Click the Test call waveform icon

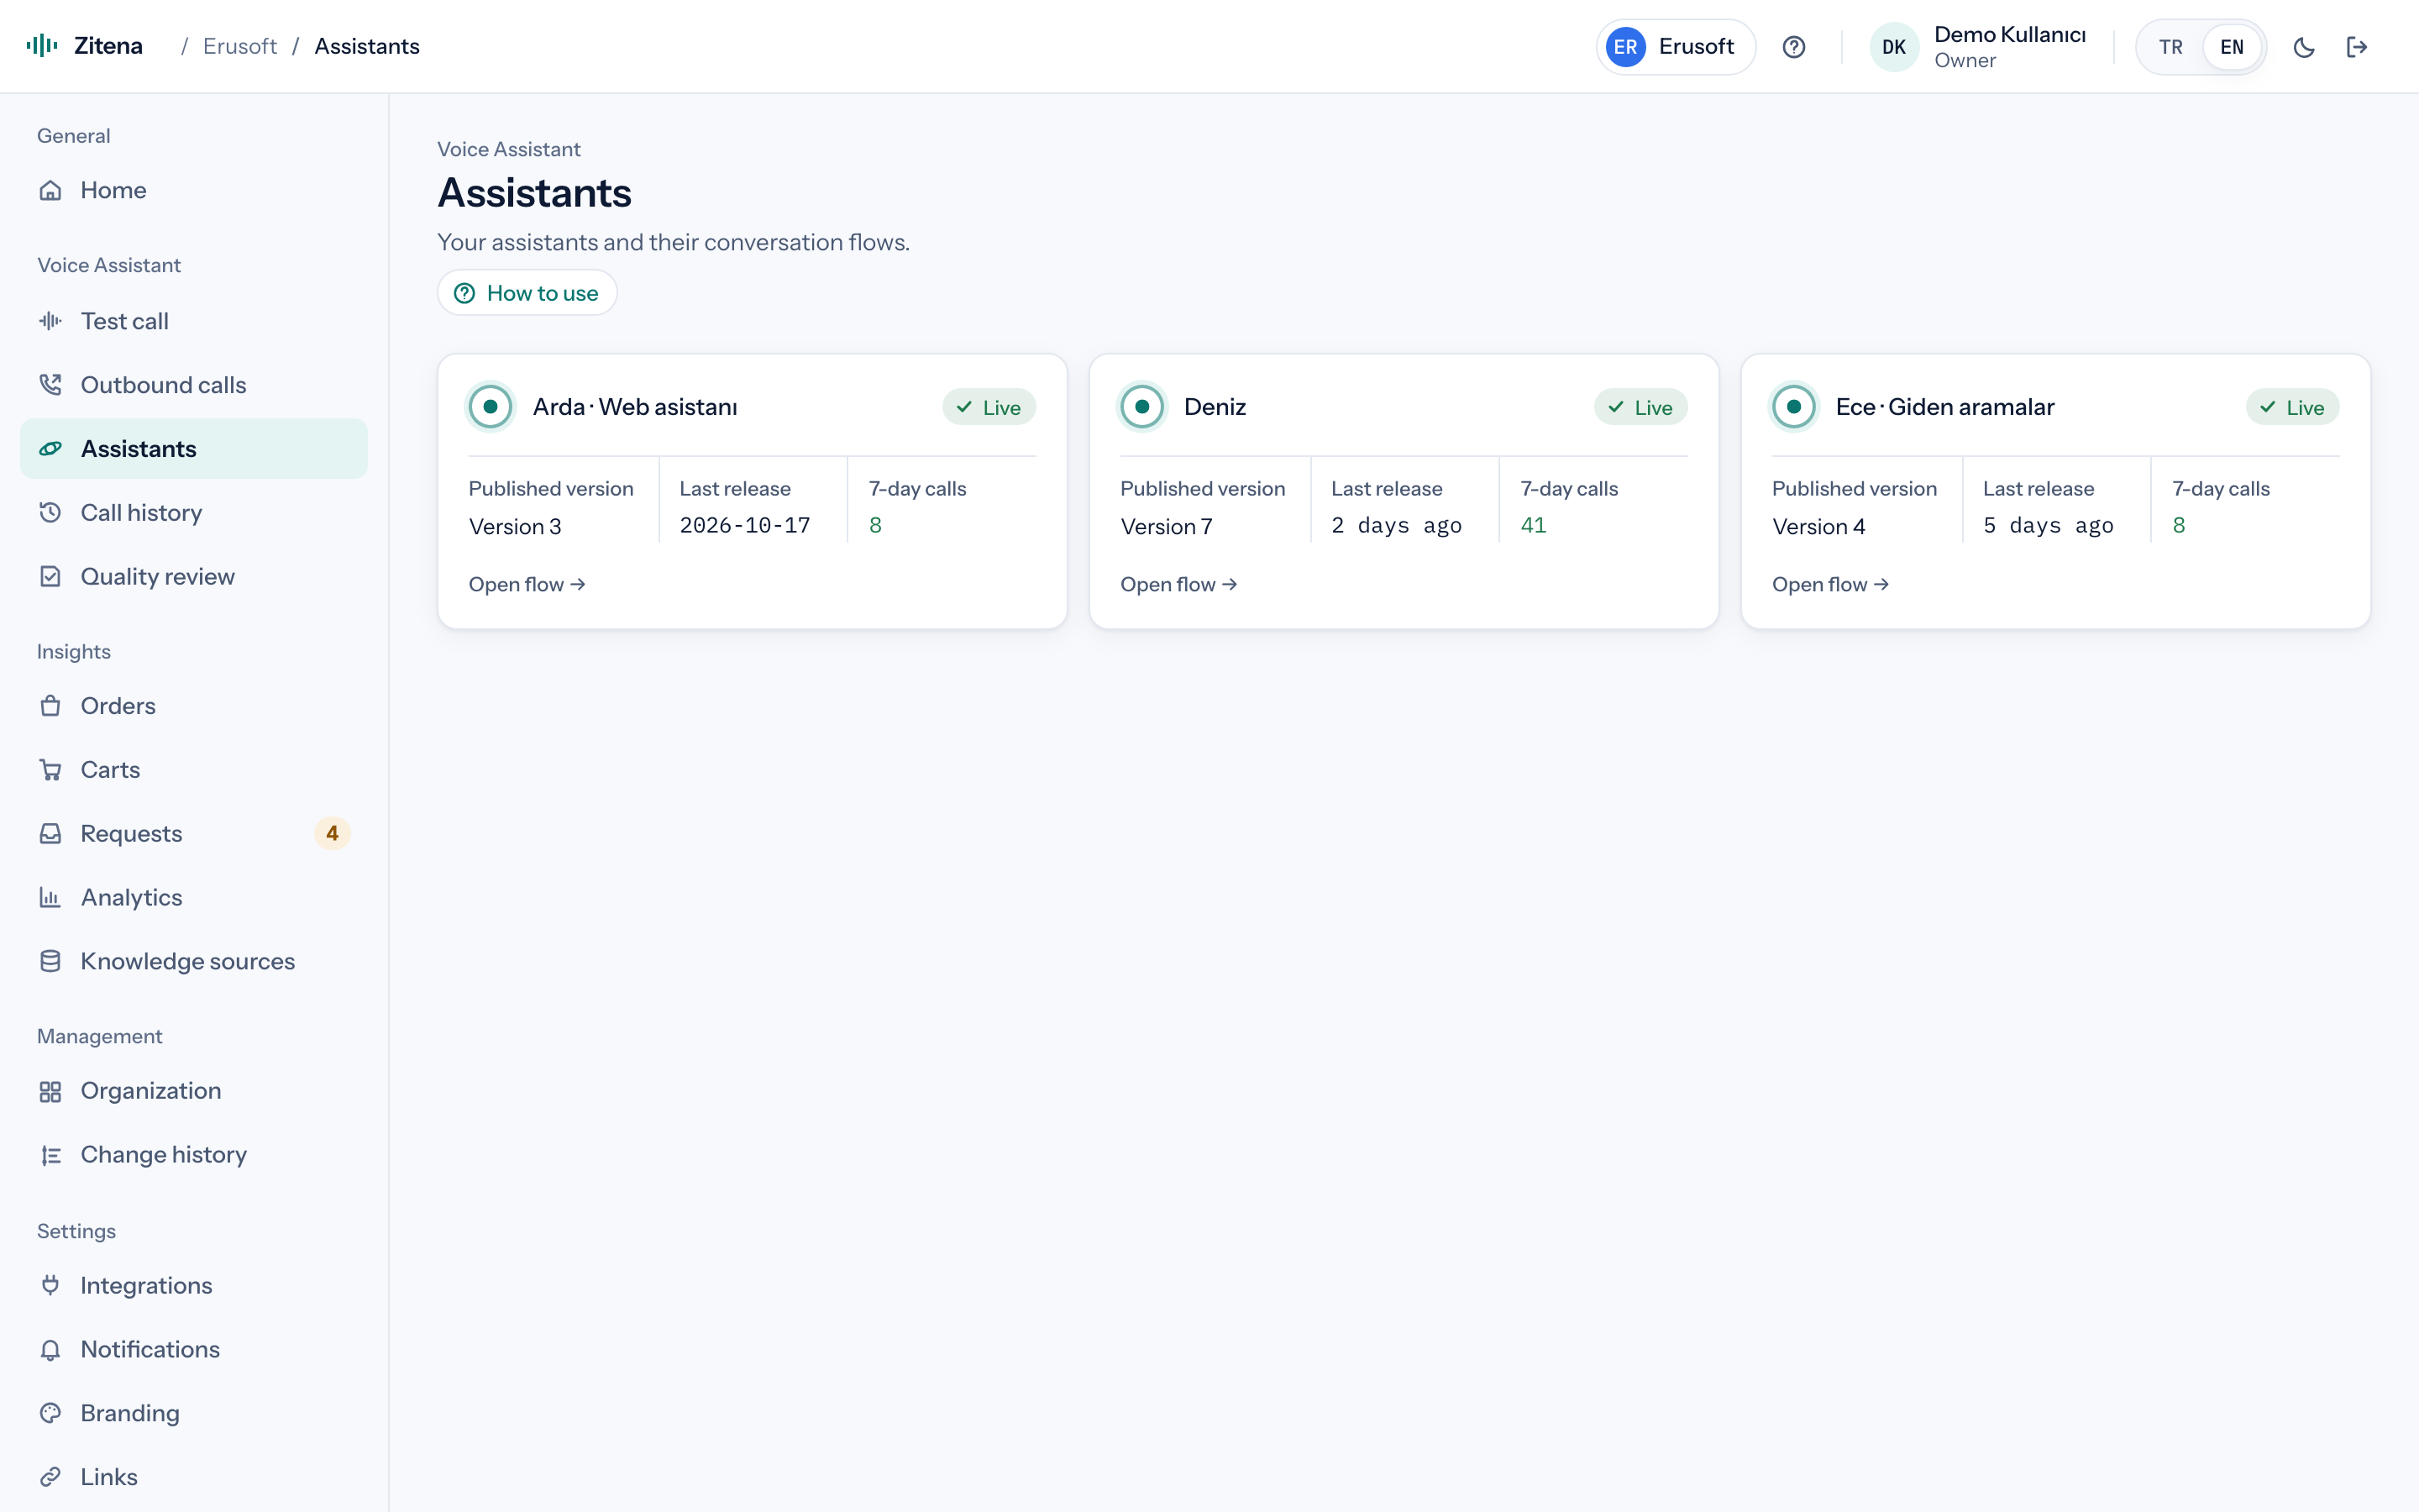(x=50, y=321)
